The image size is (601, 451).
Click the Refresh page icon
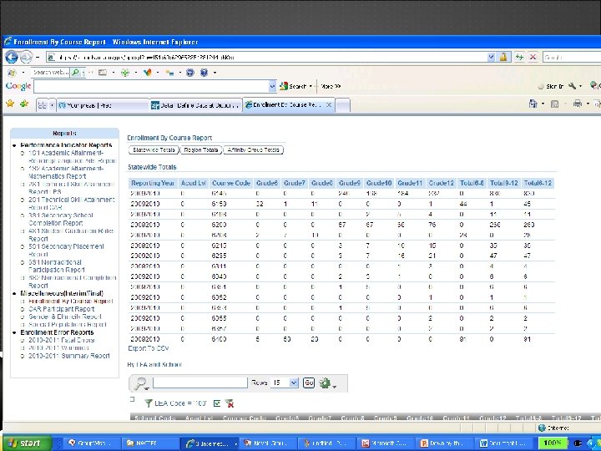click(519, 57)
